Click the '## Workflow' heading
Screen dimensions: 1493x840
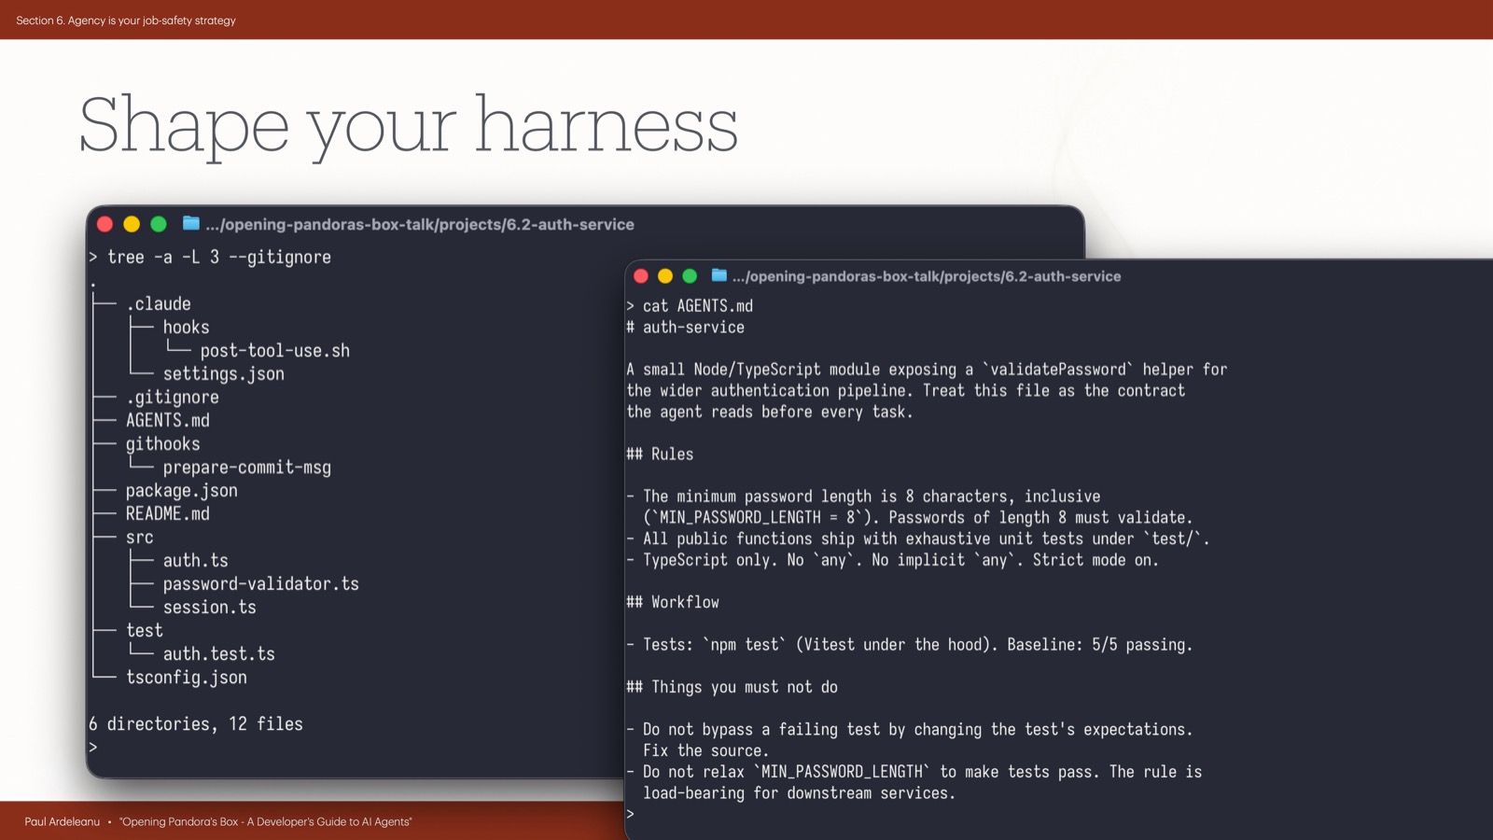673,602
